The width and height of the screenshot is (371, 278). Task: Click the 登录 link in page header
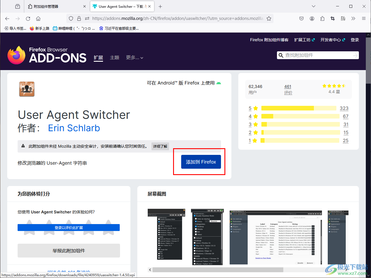pyautogui.click(x=355, y=40)
